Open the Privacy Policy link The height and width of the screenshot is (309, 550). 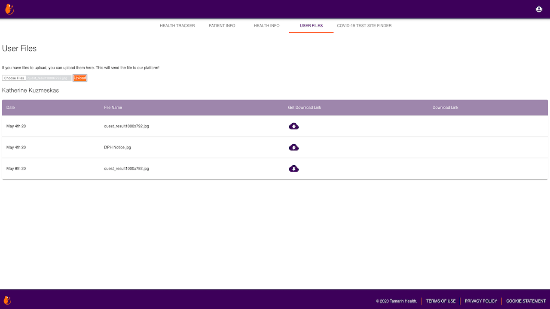[x=481, y=301]
